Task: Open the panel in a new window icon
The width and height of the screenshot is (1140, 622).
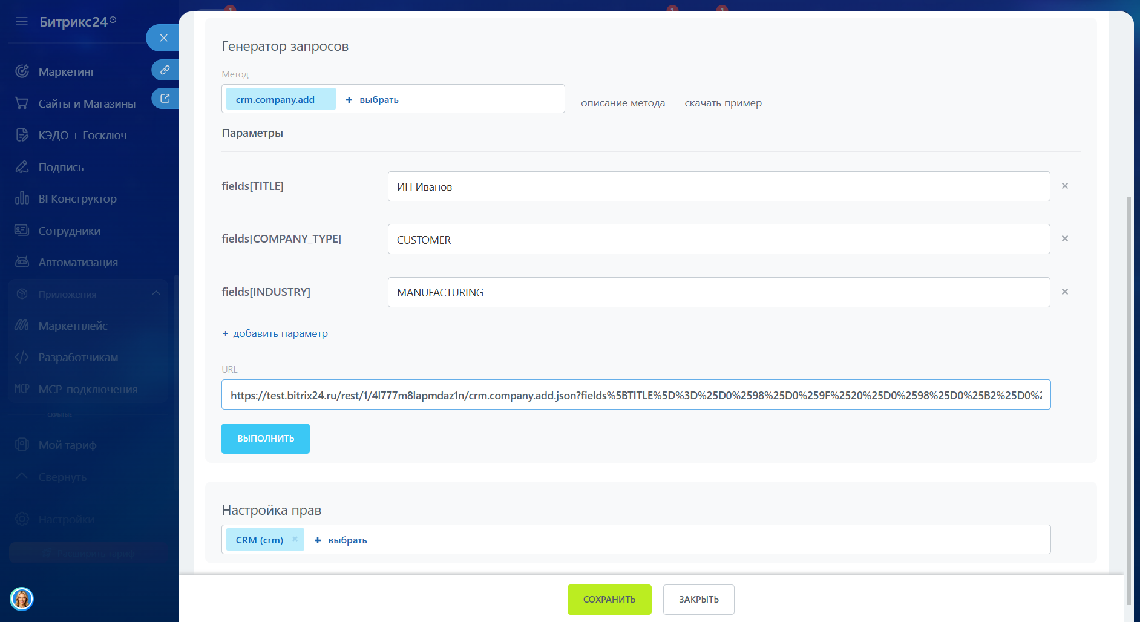Action: coord(165,98)
